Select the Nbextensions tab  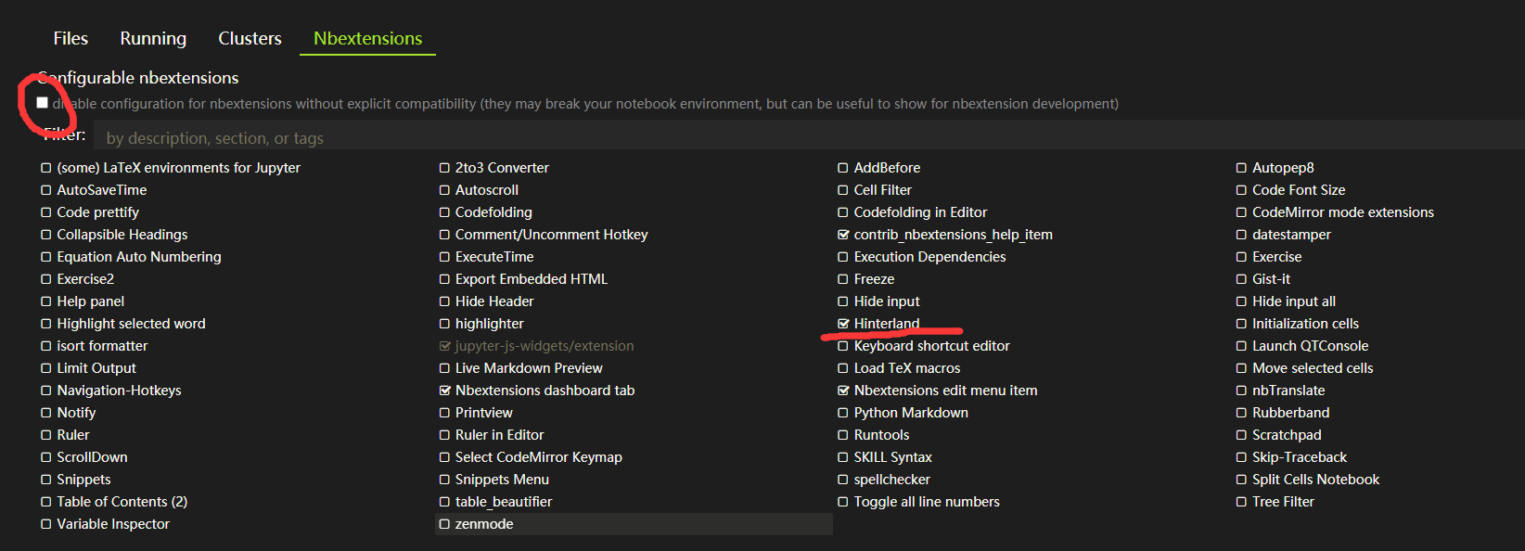(367, 38)
